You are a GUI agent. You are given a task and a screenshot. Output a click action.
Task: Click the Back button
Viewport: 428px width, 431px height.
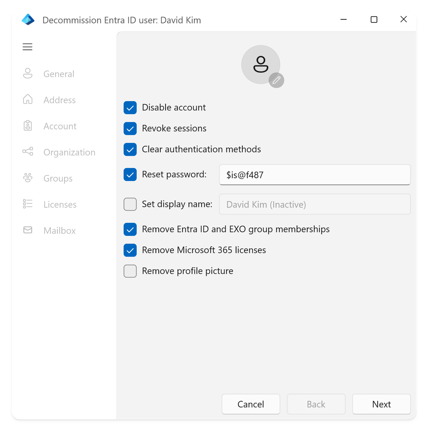(x=316, y=404)
